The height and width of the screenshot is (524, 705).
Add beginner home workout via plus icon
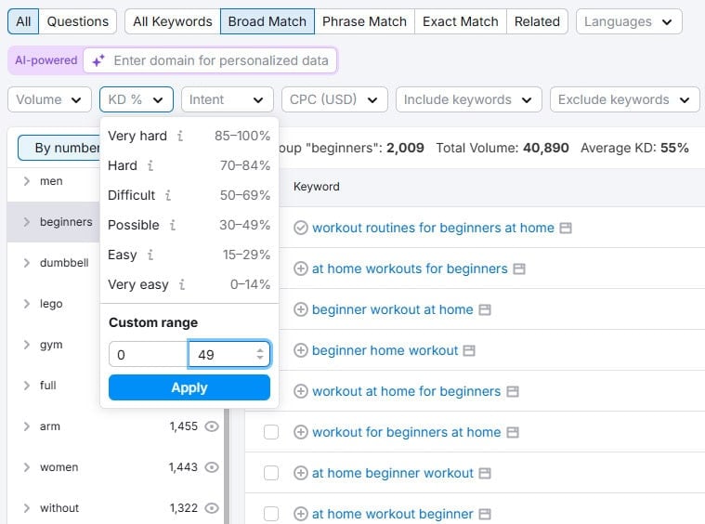(x=300, y=350)
